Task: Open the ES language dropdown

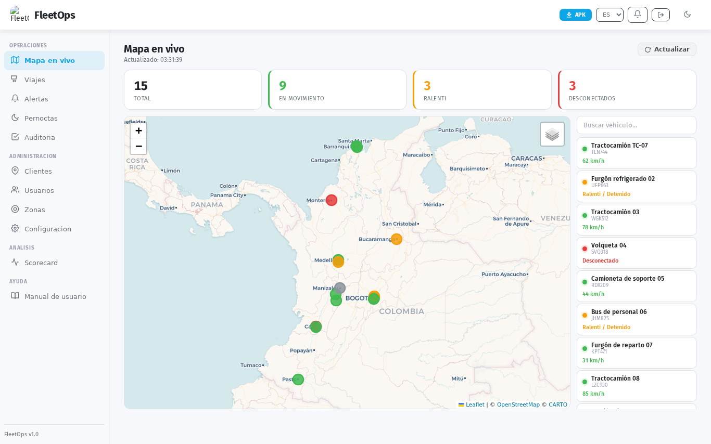Action: [610, 15]
